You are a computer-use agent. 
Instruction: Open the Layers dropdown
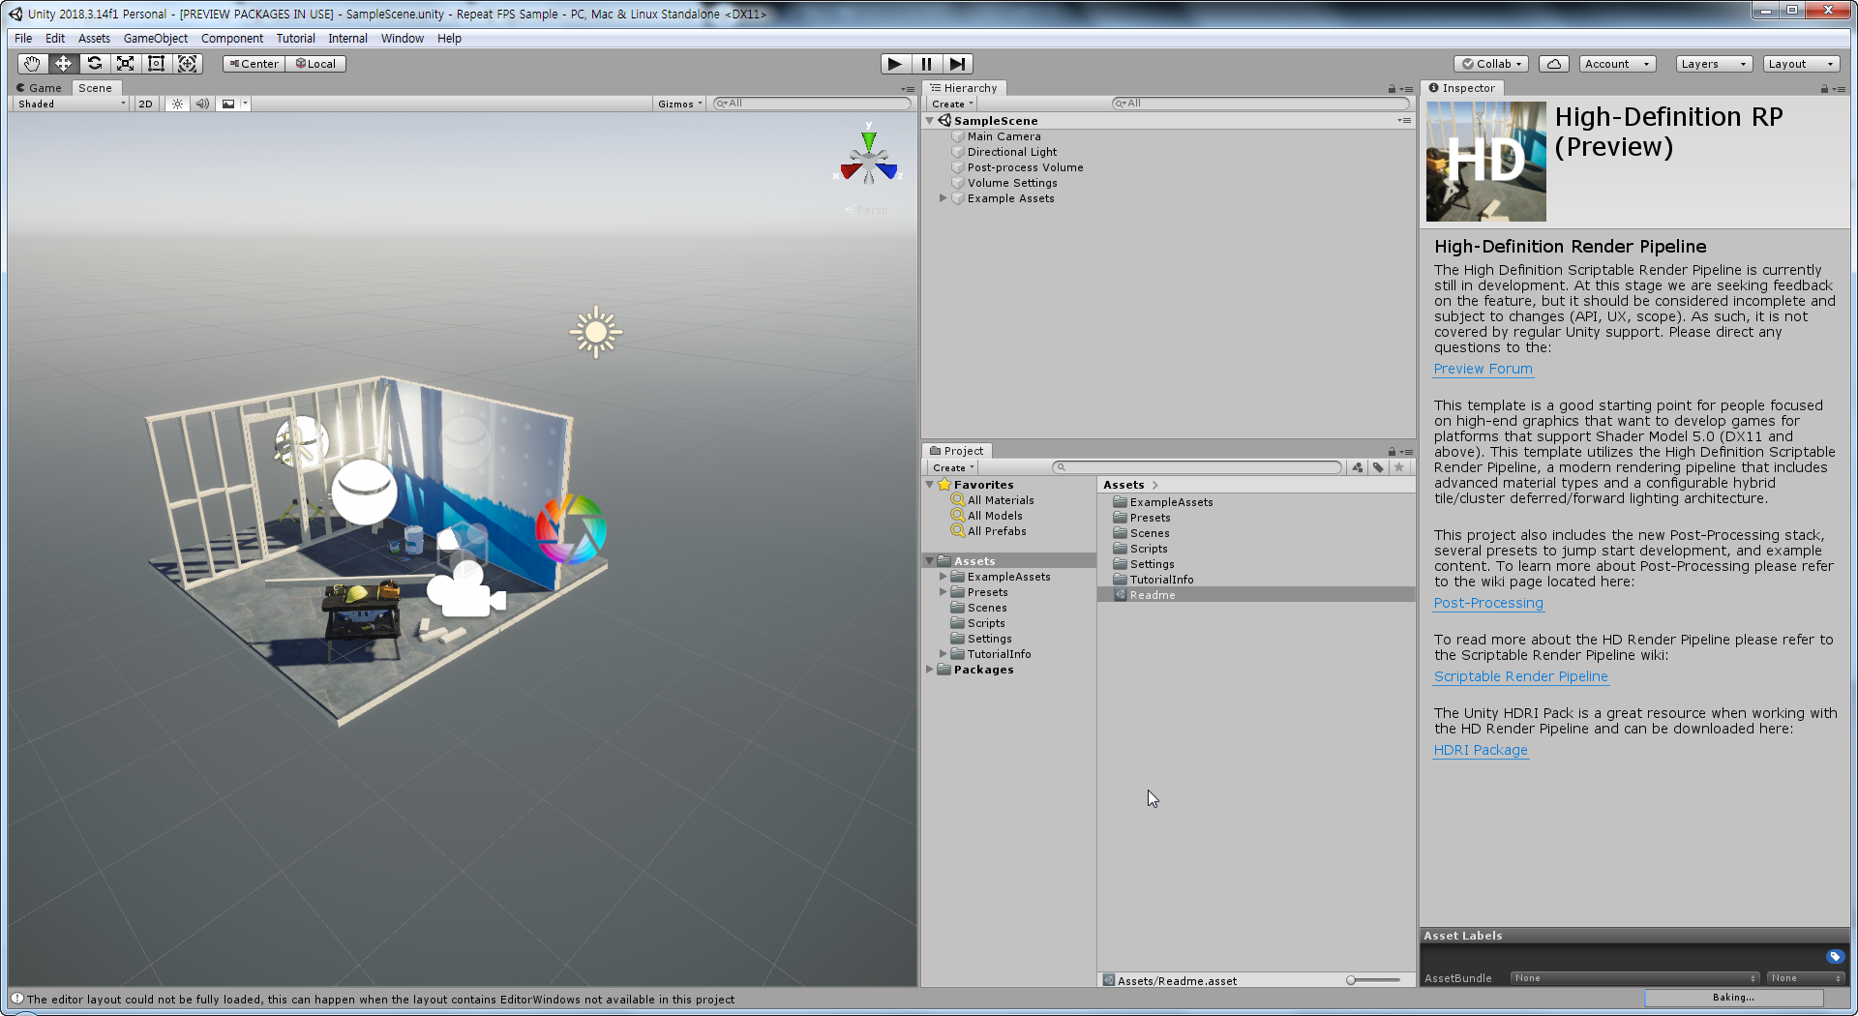(1714, 64)
